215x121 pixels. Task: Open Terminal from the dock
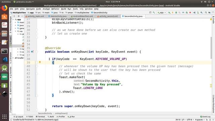pyautogui.click(x=4, y=51)
